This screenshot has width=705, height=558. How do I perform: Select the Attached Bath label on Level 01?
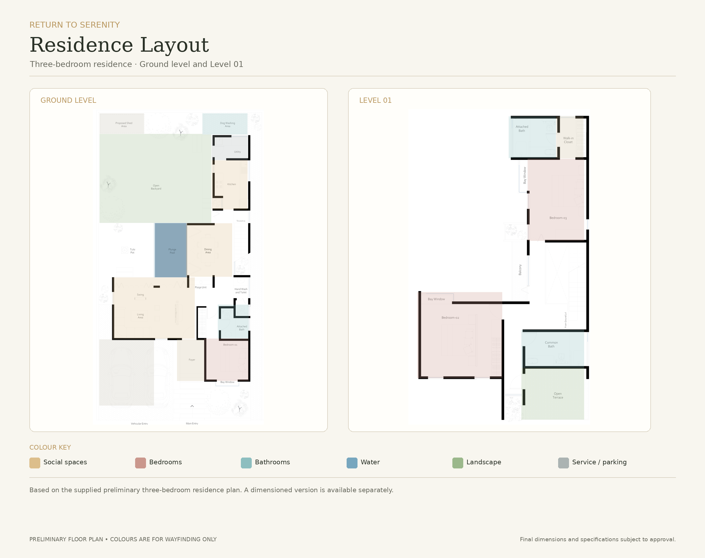(x=522, y=129)
